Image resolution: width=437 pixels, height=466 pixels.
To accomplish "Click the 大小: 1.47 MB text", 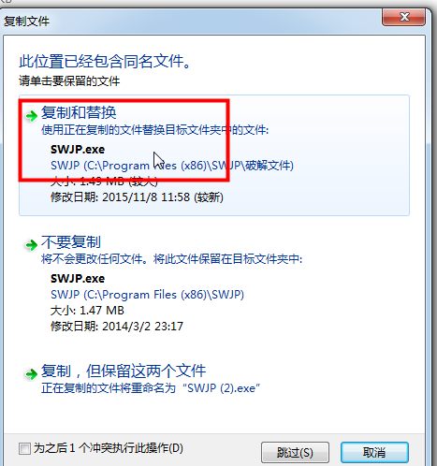I will coord(87,311).
